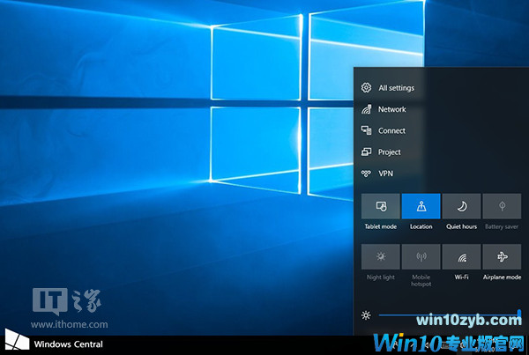Image resolution: width=529 pixels, height=355 pixels.
Task: Click the VPN icon
Action: pyautogui.click(x=366, y=174)
